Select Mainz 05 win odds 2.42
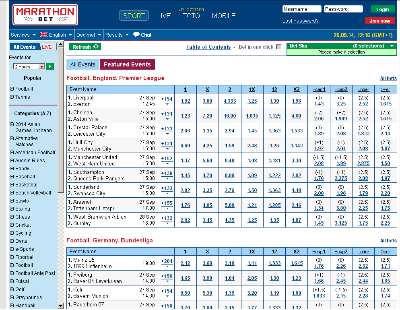 [186, 263]
